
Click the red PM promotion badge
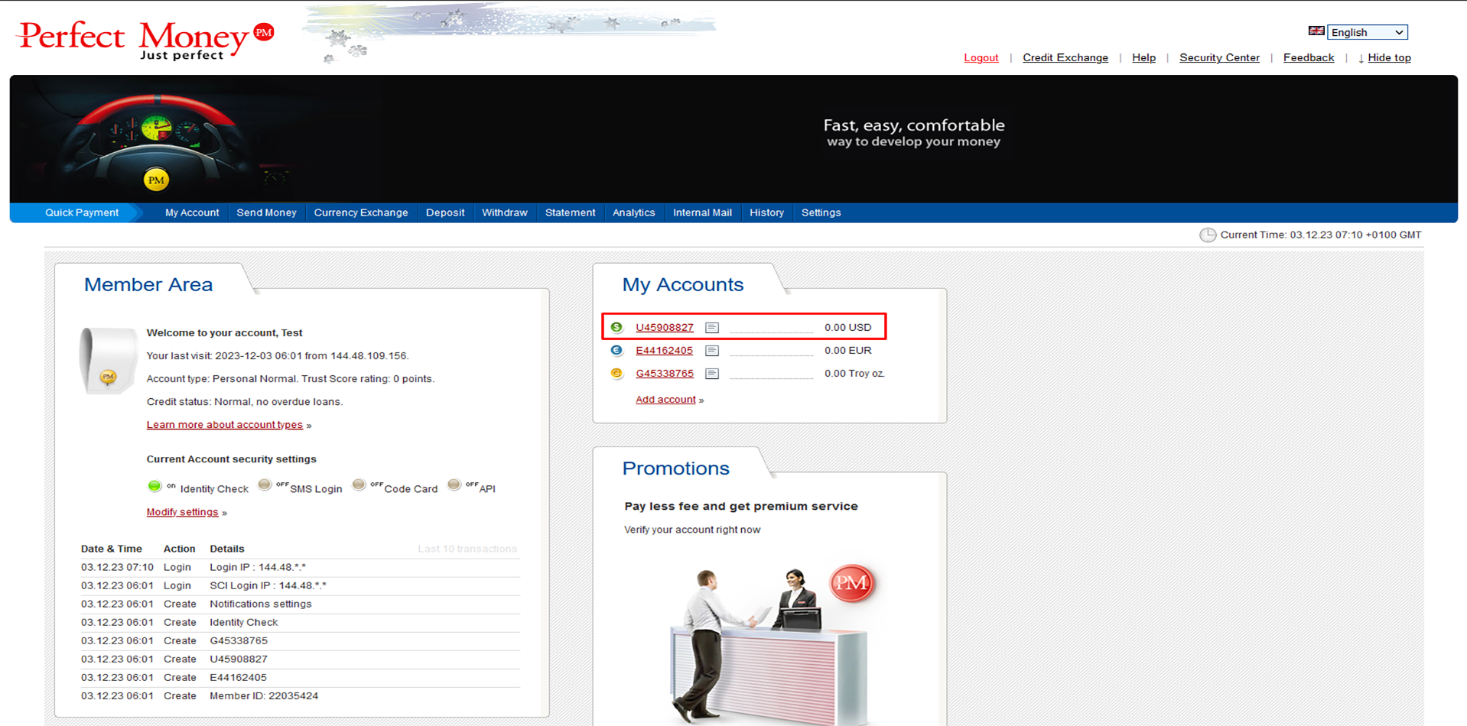[852, 583]
